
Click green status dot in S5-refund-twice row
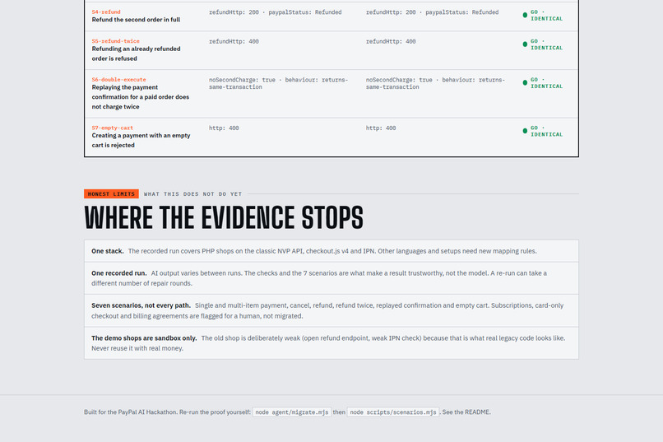coord(525,44)
